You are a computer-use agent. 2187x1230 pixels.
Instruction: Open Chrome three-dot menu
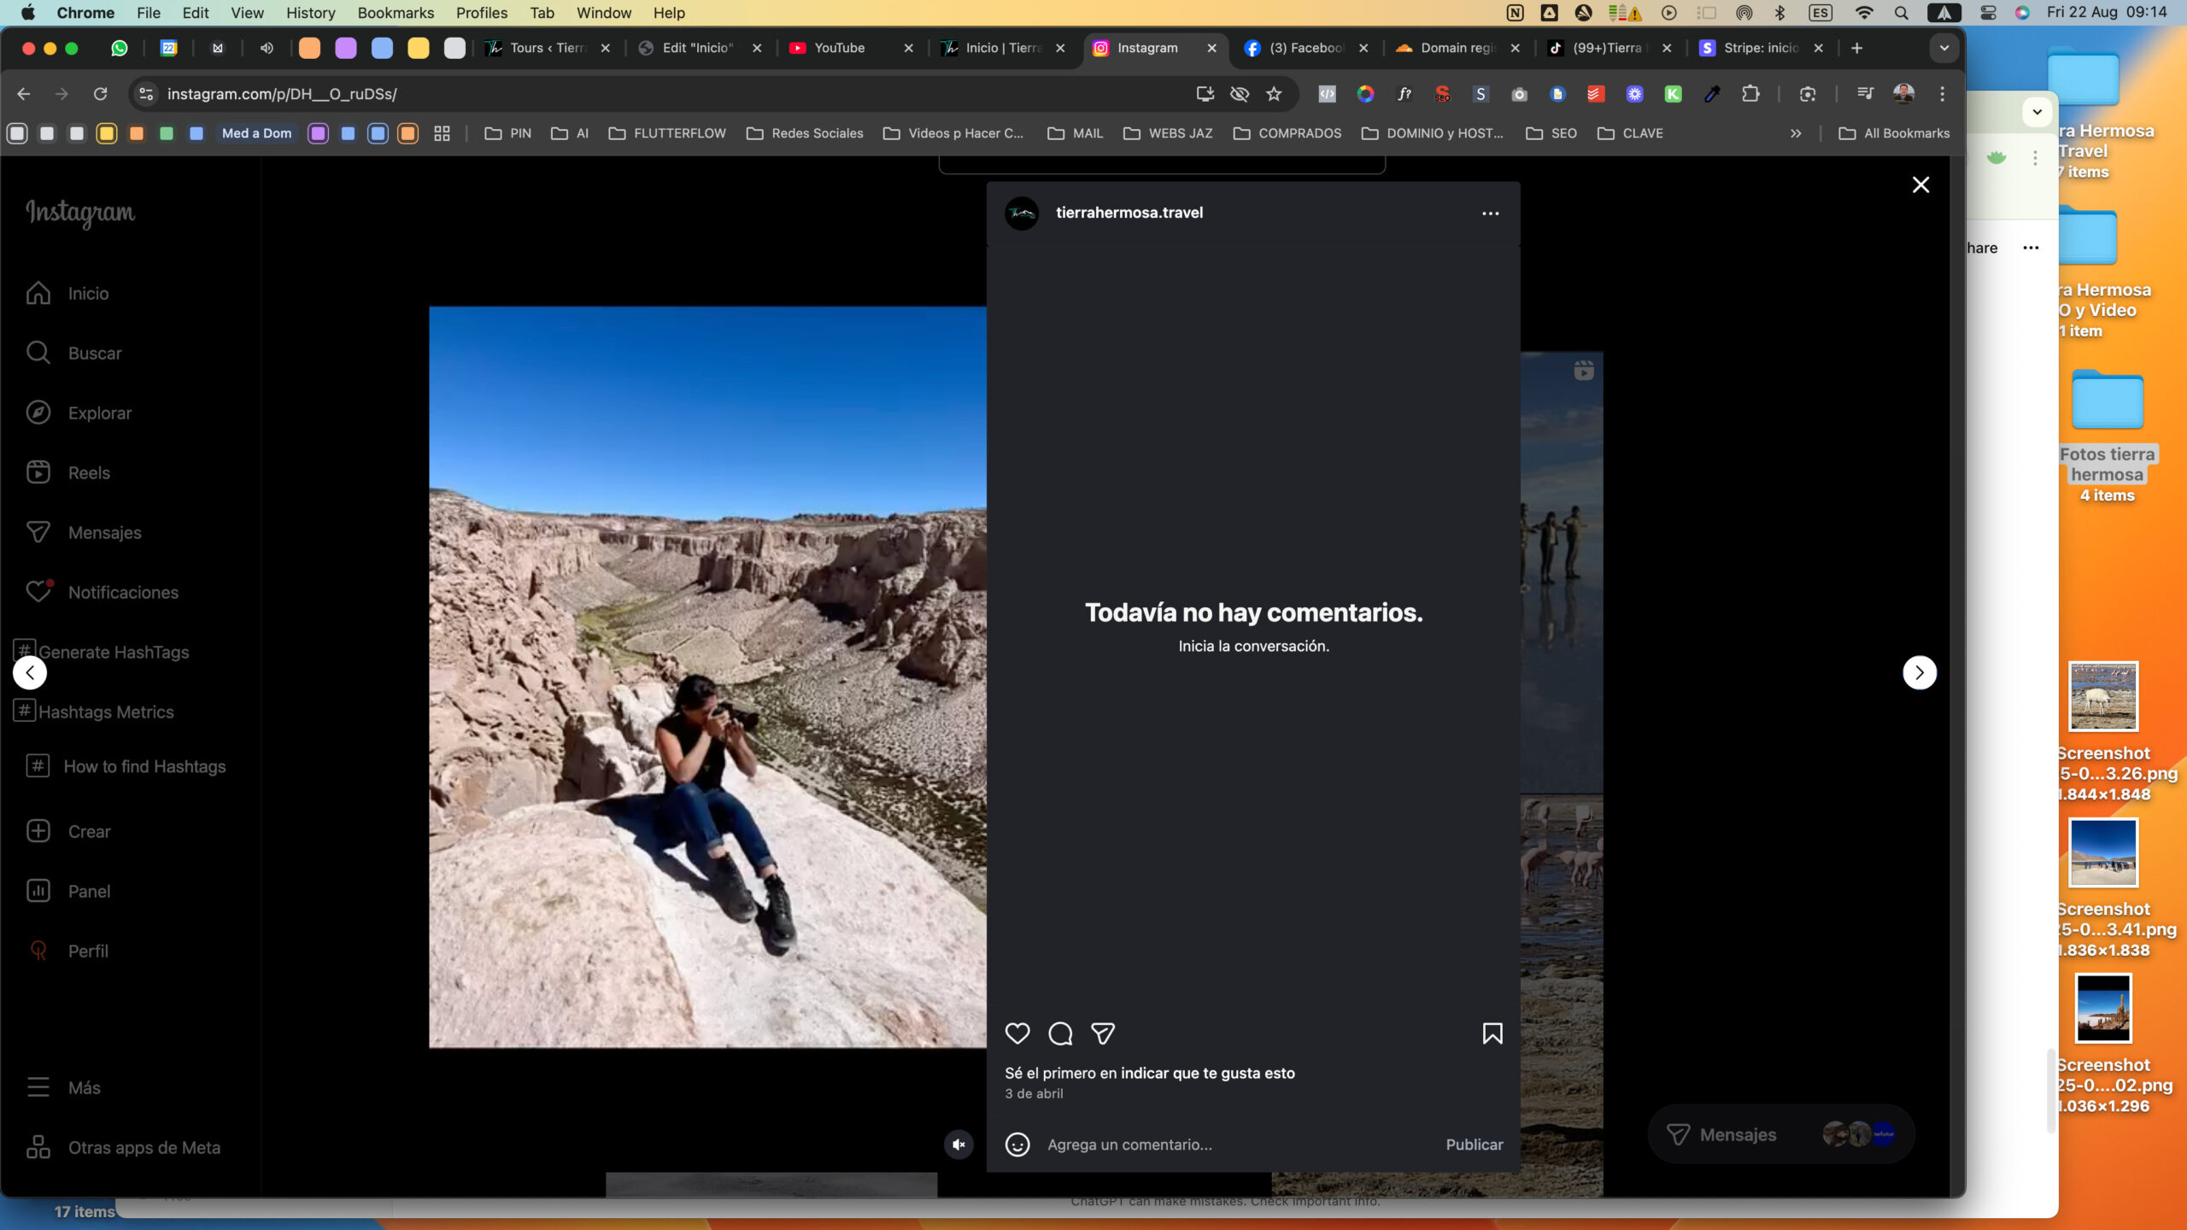pos(1942,94)
